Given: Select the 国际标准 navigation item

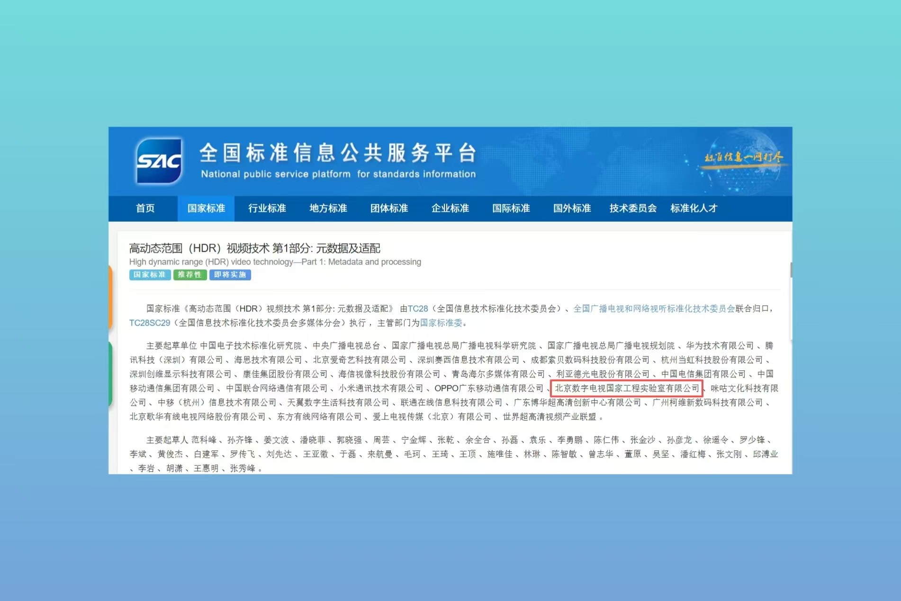Looking at the screenshot, I should point(511,209).
